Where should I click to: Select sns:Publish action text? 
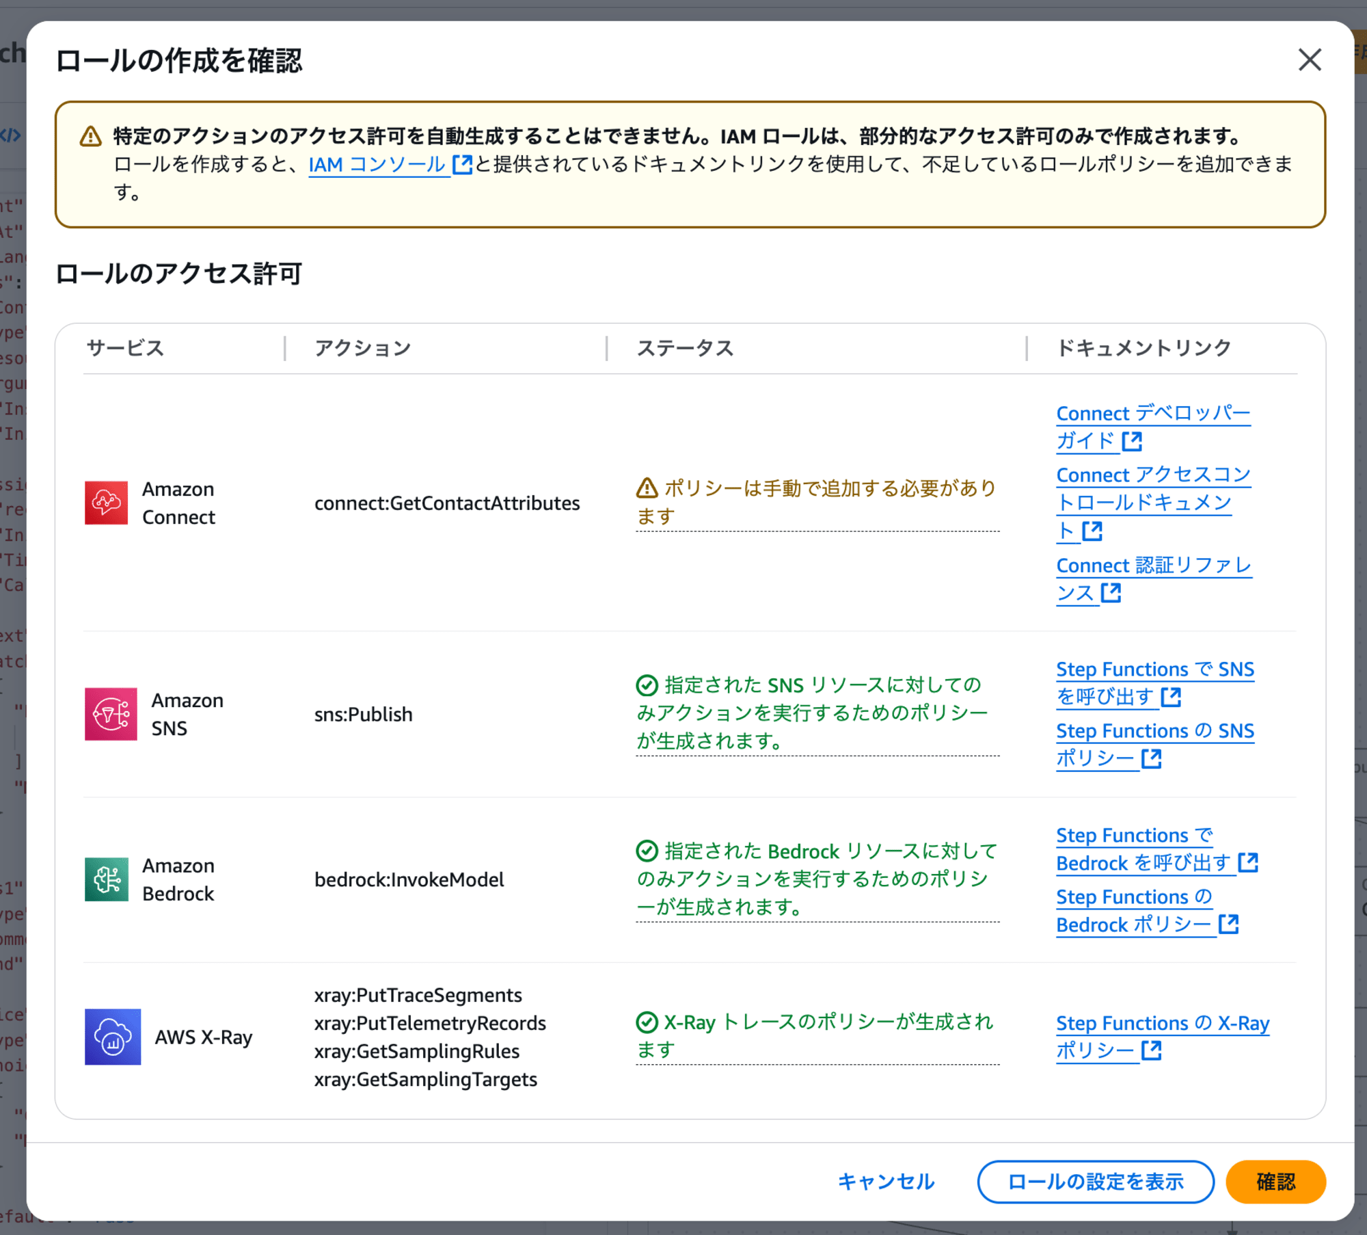[364, 715]
